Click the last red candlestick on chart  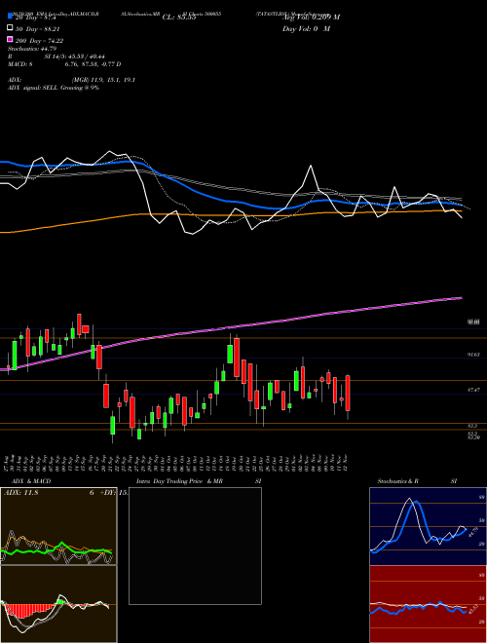click(348, 393)
